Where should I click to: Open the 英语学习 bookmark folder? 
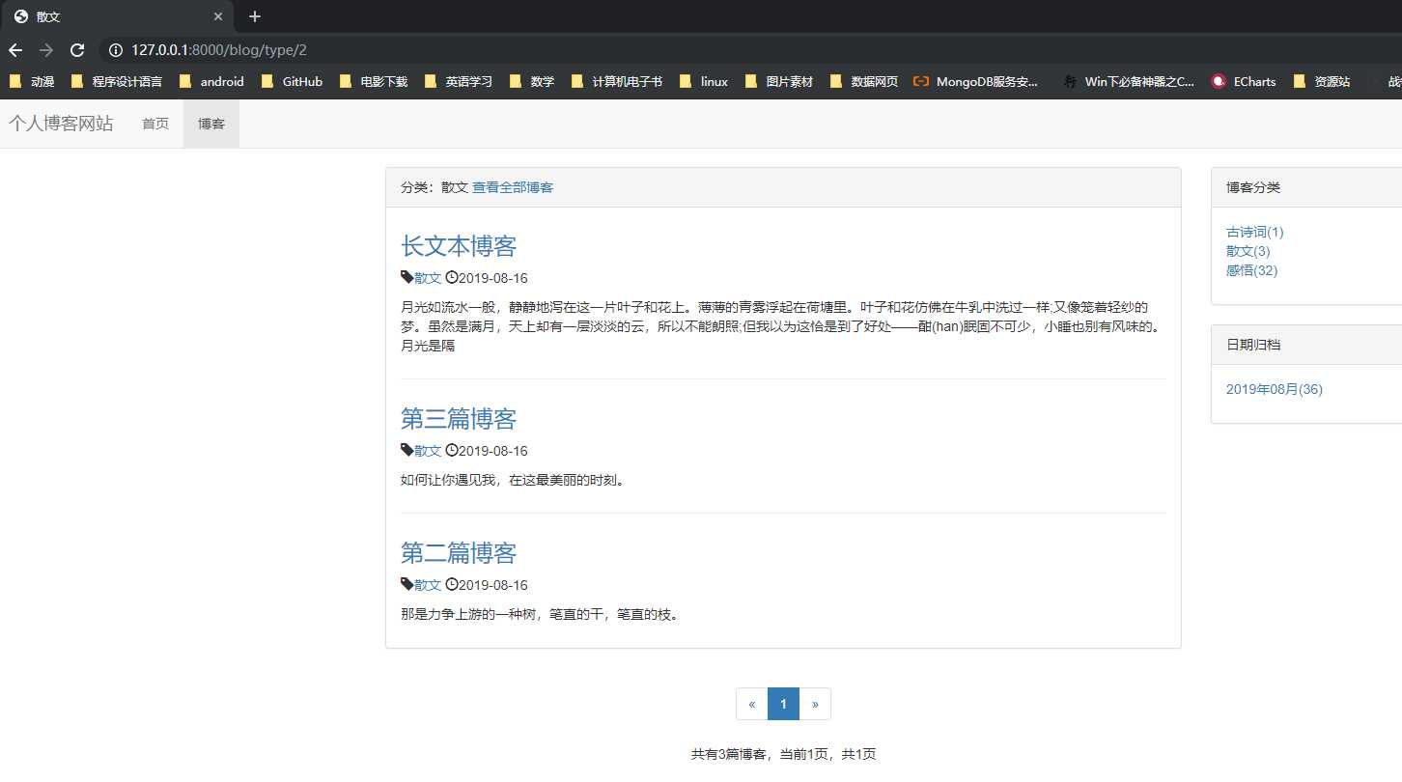click(459, 82)
